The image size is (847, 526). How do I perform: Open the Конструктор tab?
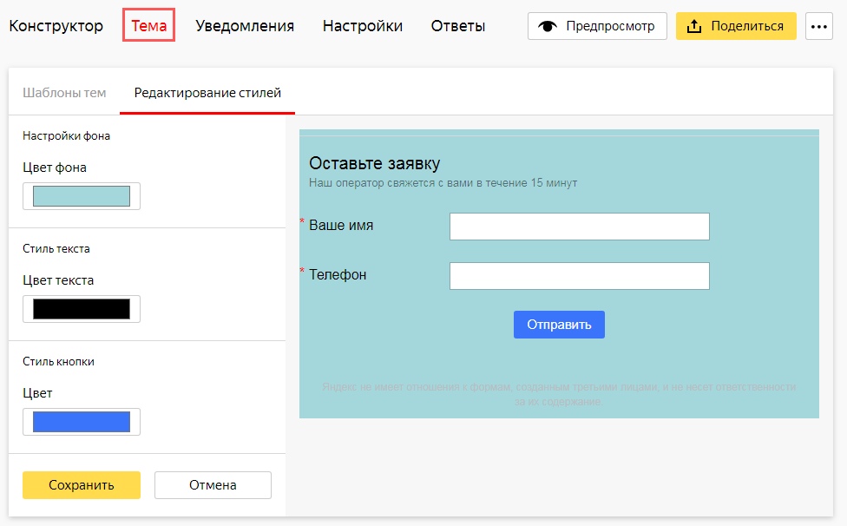point(56,26)
